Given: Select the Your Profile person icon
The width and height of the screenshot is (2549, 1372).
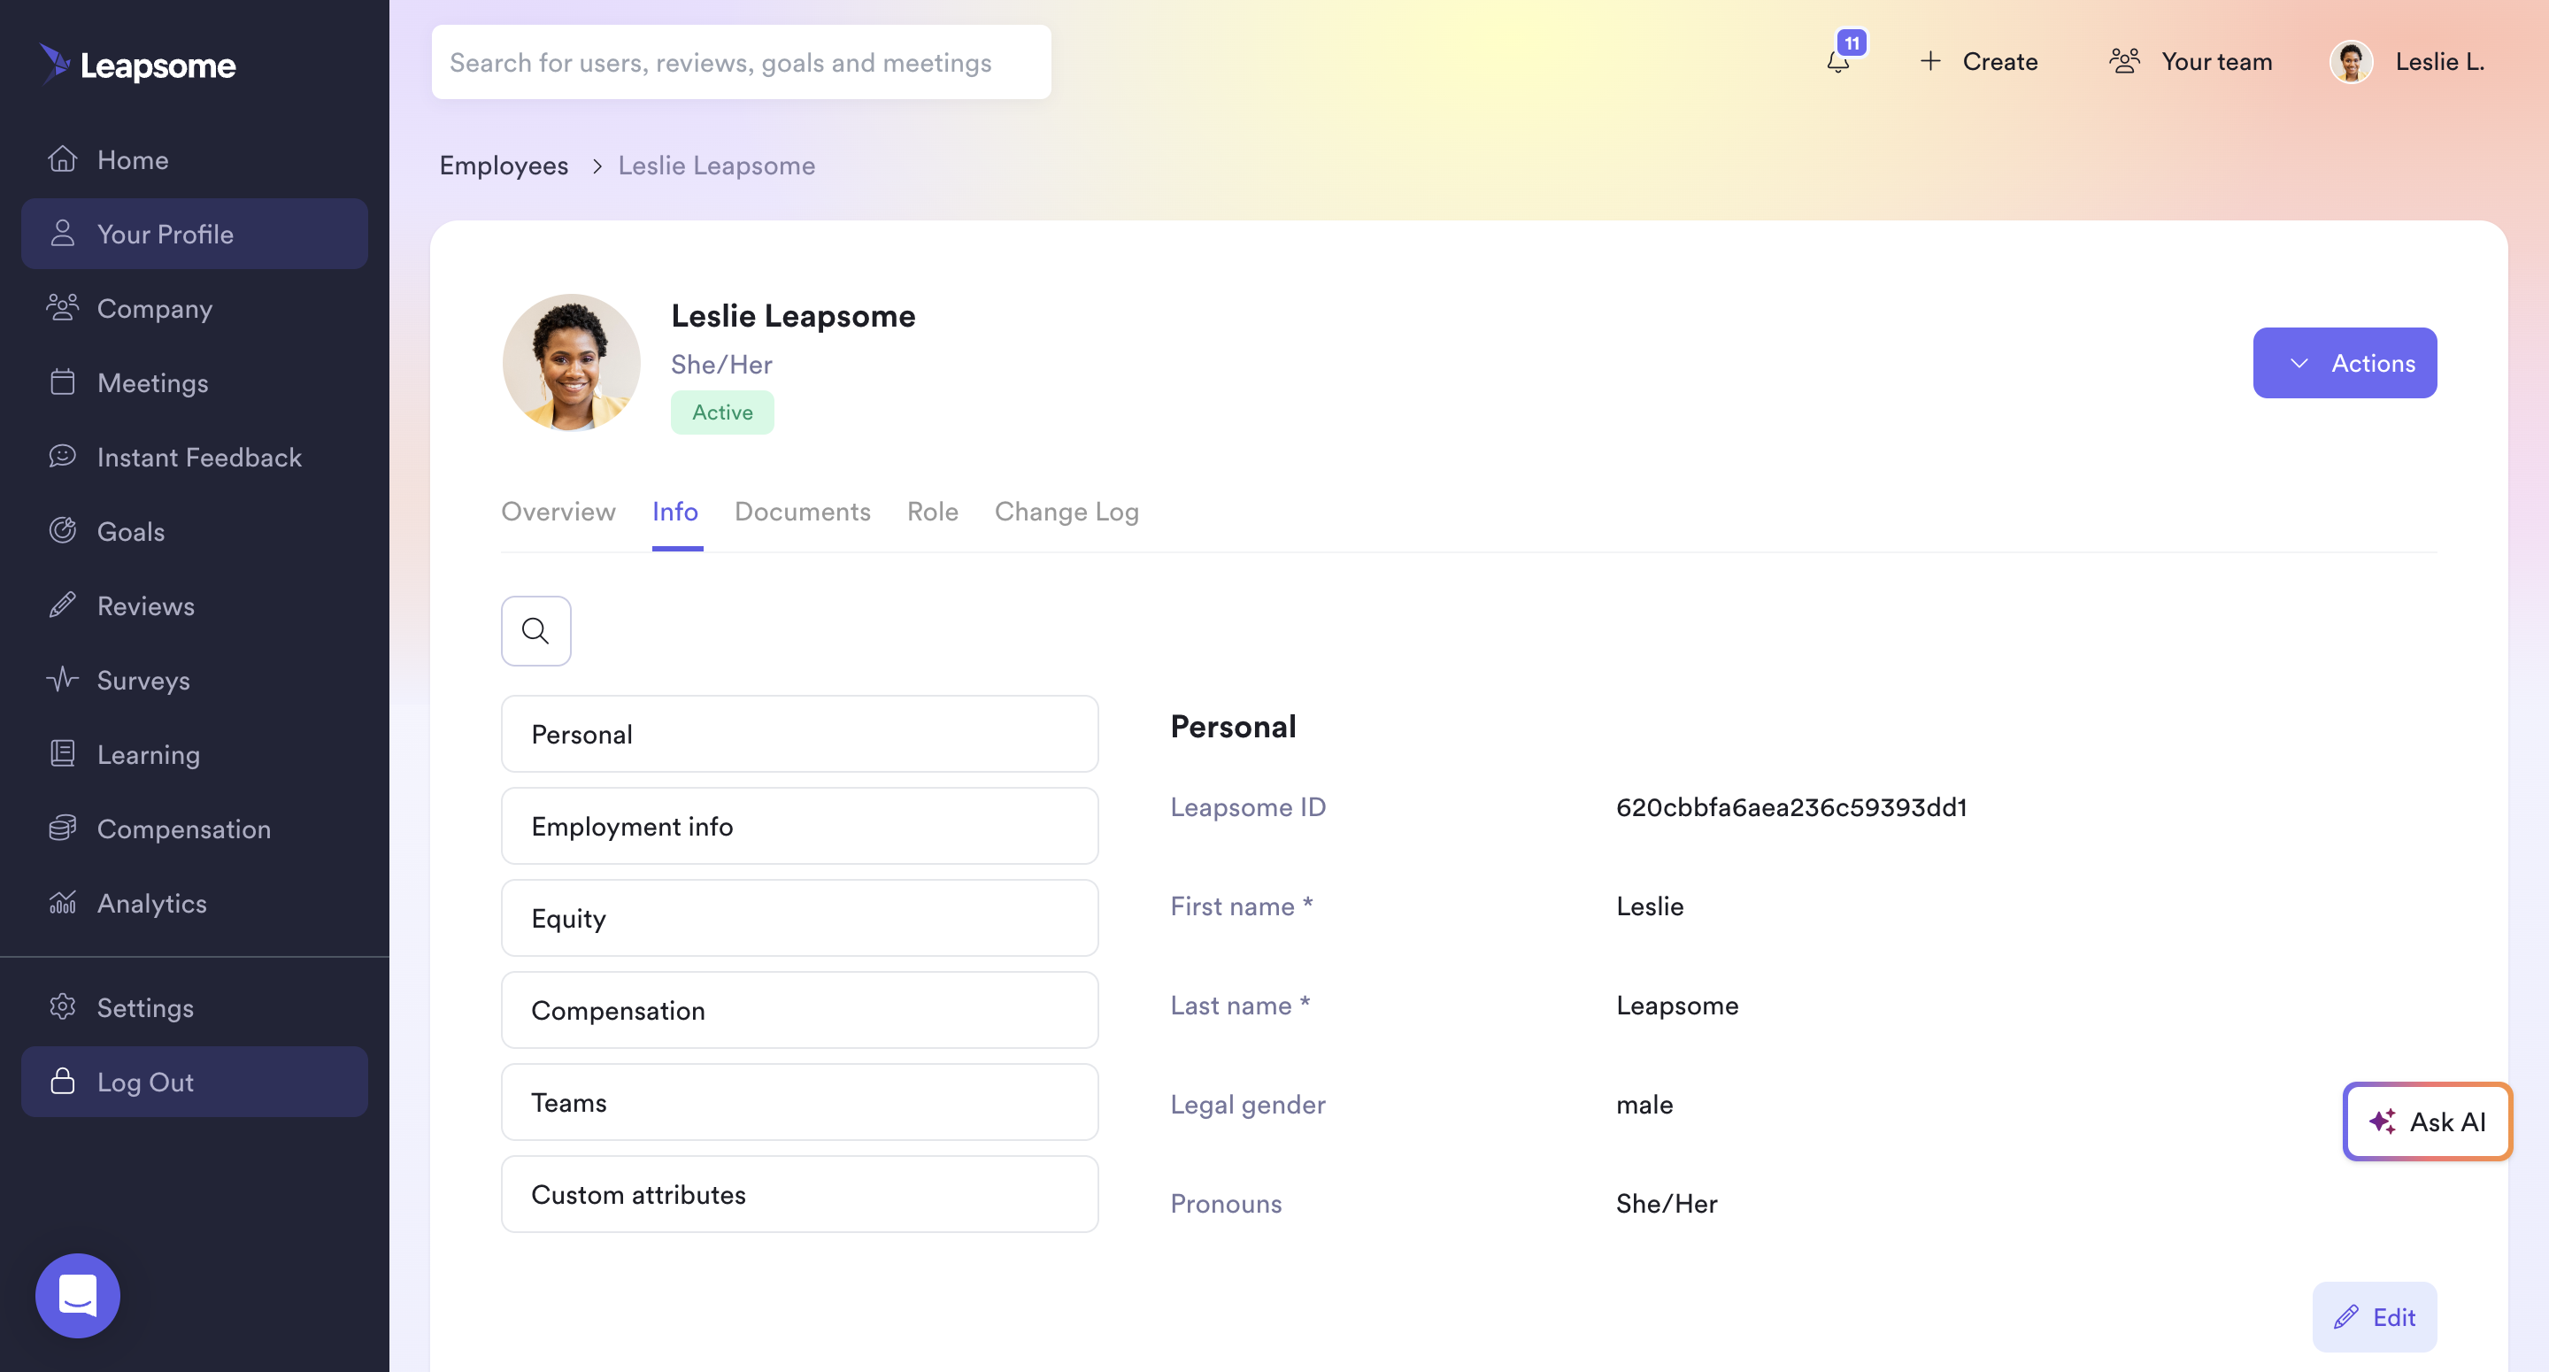Looking at the screenshot, I should click(62, 234).
